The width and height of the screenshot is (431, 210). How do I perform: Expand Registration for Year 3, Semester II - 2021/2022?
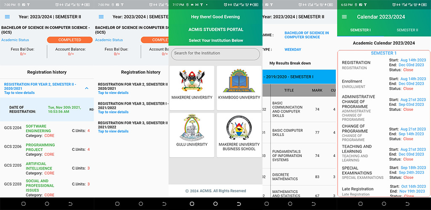coord(133,127)
